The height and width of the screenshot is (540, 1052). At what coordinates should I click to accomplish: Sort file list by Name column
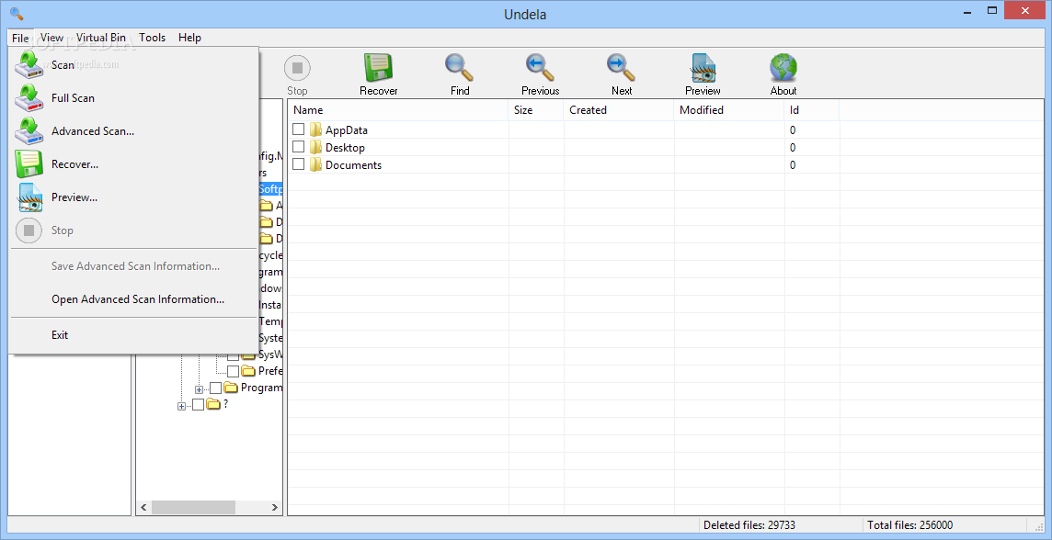coord(398,110)
